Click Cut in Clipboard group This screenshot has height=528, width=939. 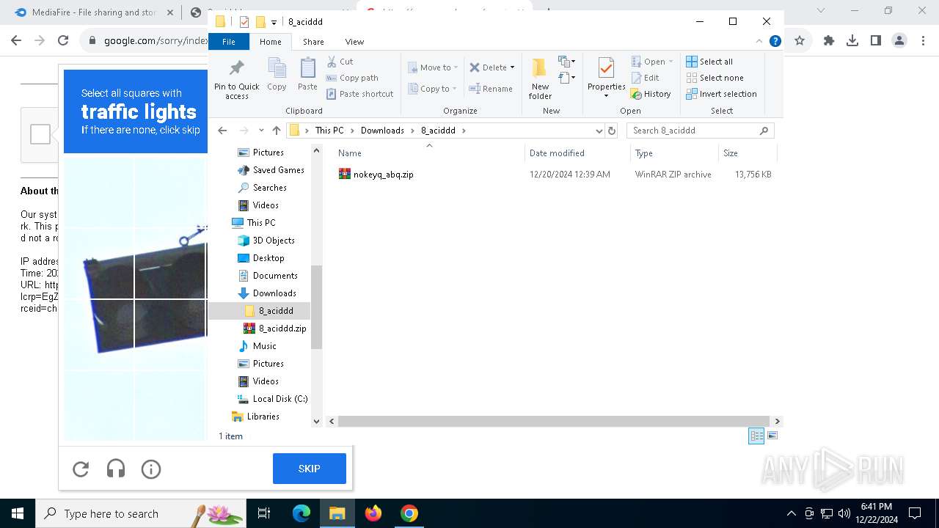coord(340,62)
